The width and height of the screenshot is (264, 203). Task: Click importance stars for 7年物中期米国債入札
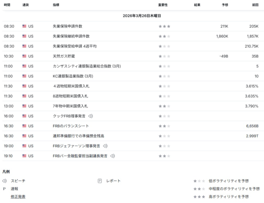164,106
